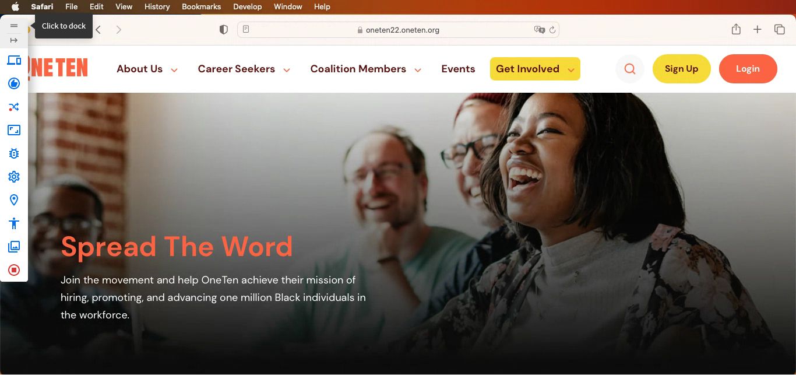The width and height of the screenshot is (796, 375).
Task: Open the responsive devices icon in sidebar
Action: pyautogui.click(x=14, y=60)
